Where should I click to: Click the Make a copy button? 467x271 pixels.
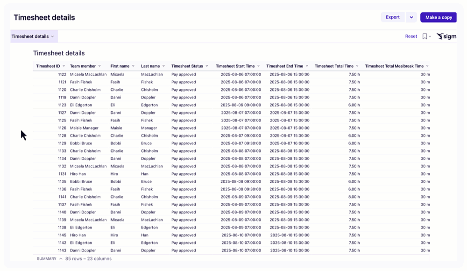click(x=439, y=17)
